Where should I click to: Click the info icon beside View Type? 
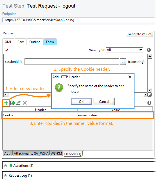(x=149, y=50)
